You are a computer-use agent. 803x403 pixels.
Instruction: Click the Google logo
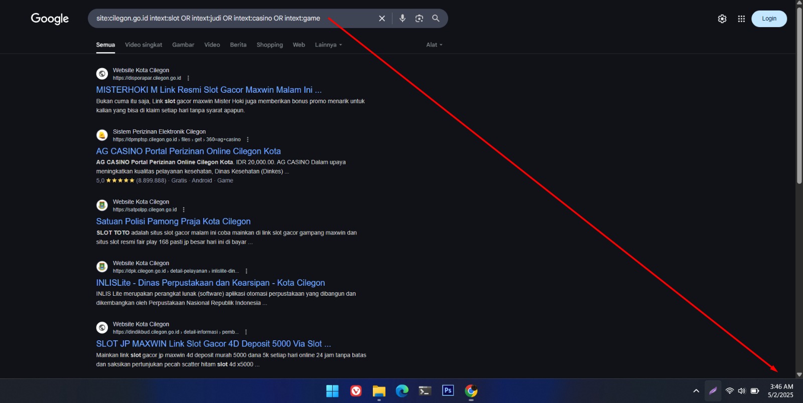click(50, 19)
